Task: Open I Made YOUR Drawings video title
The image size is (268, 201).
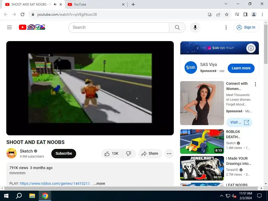Action: [x=239, y=161]
